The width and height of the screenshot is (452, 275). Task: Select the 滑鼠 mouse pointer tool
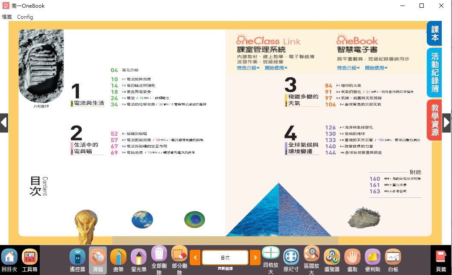(98, 260)
